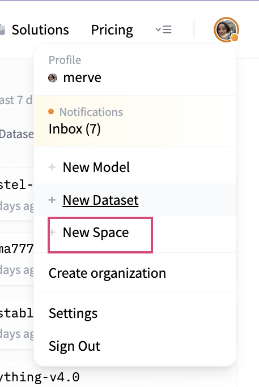Screen dimensions: 259x387
Task: Click the Notifications label
Action: point(91,112)
